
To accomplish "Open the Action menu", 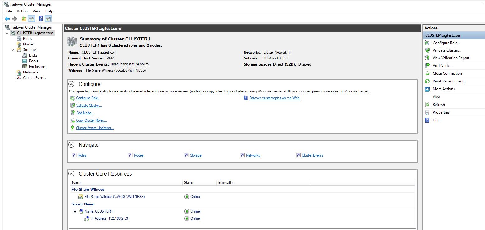I will (22, 11).
